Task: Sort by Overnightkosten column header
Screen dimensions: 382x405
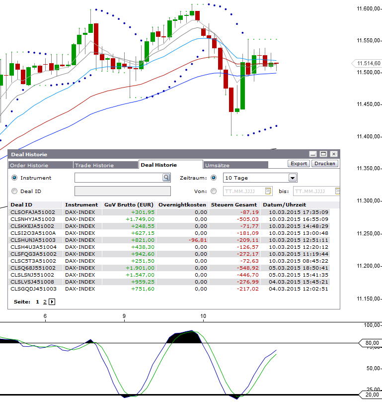Action: pos(182,205)
